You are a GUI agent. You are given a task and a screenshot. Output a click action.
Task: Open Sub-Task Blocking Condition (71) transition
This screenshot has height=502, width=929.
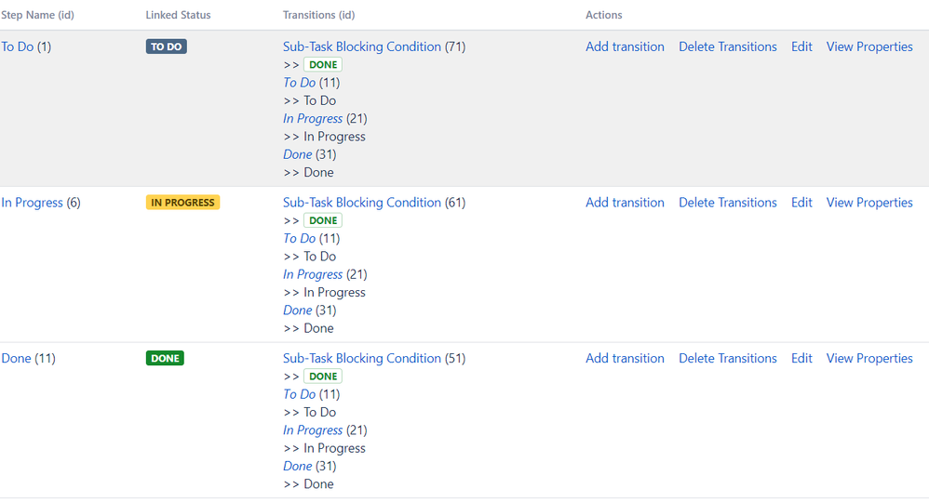pyautogui.click(x=362, y=46)
